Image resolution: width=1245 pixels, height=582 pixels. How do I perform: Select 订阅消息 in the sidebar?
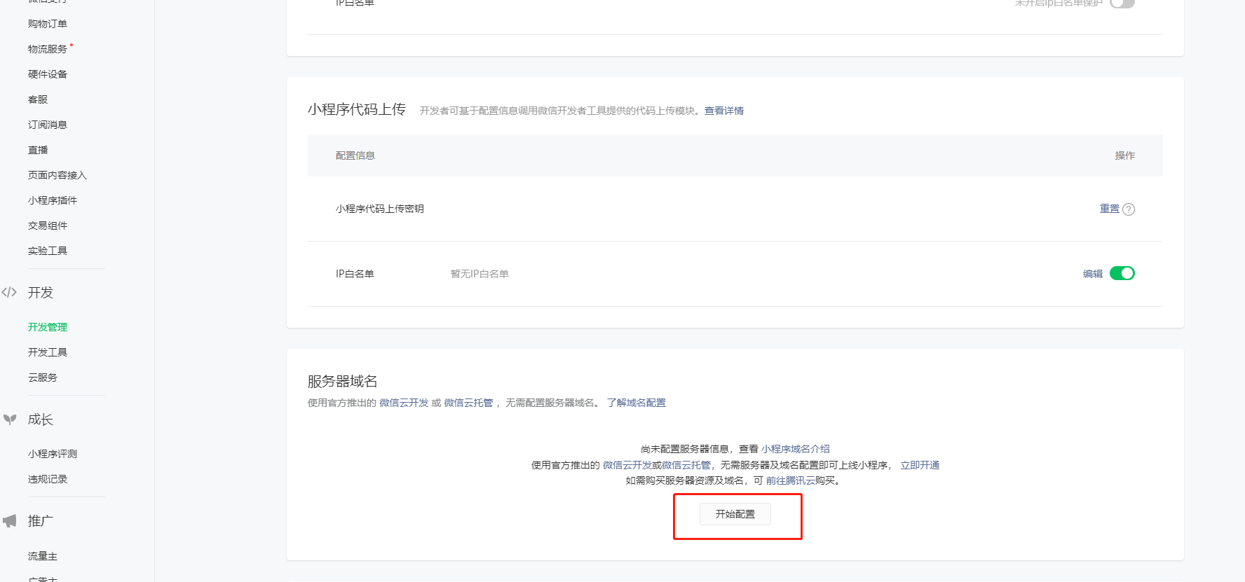pyautogui.click(x=48, y=125)
